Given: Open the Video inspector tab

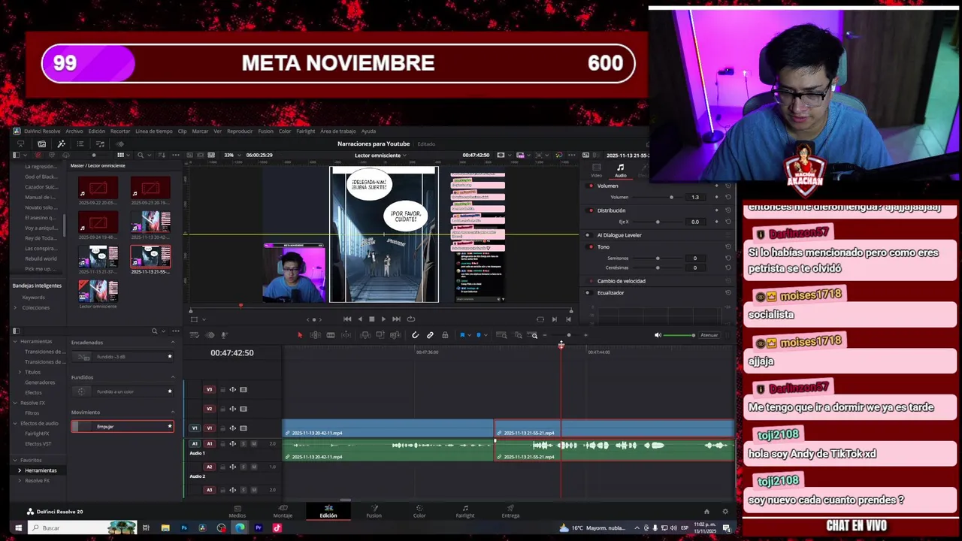Looking at the screenshot, I should tap(597, 170).
